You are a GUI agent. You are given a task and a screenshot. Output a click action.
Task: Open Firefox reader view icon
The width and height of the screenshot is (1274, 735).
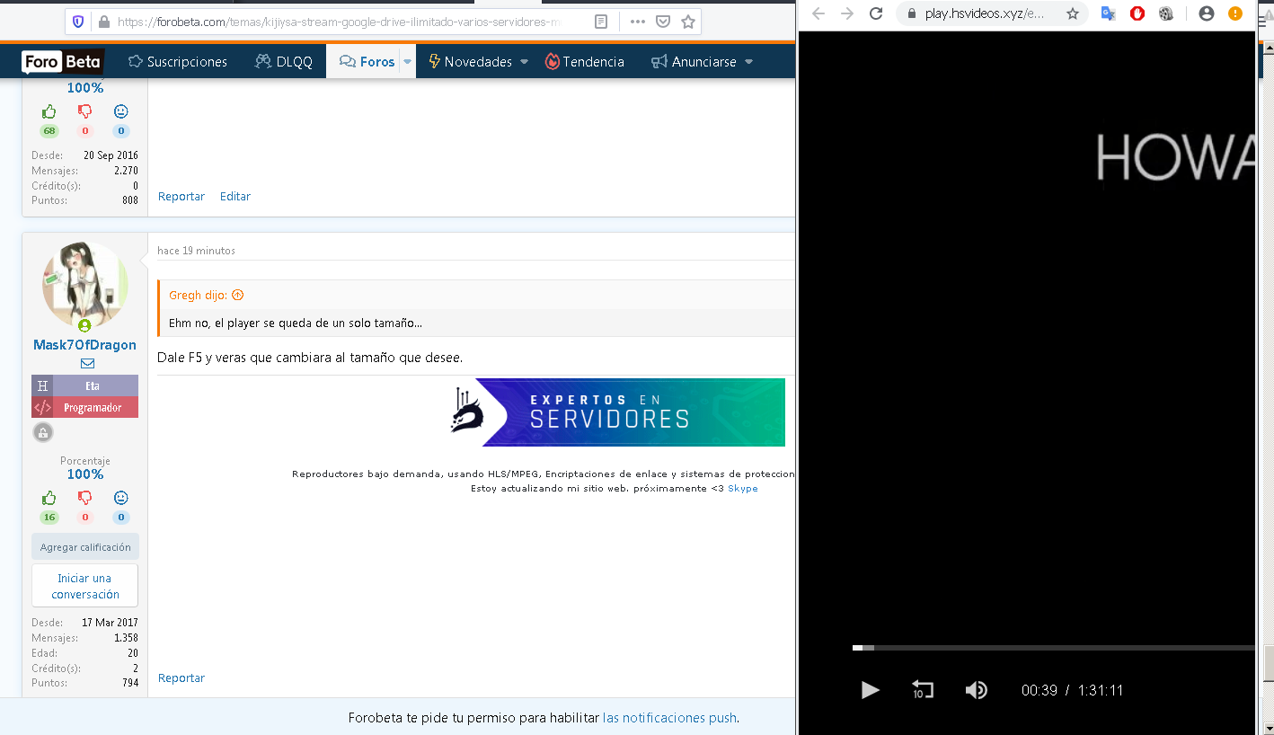[601, 22]
